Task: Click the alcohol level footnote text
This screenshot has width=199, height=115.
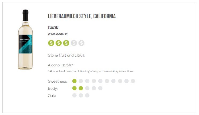Action: click(91, 71)
